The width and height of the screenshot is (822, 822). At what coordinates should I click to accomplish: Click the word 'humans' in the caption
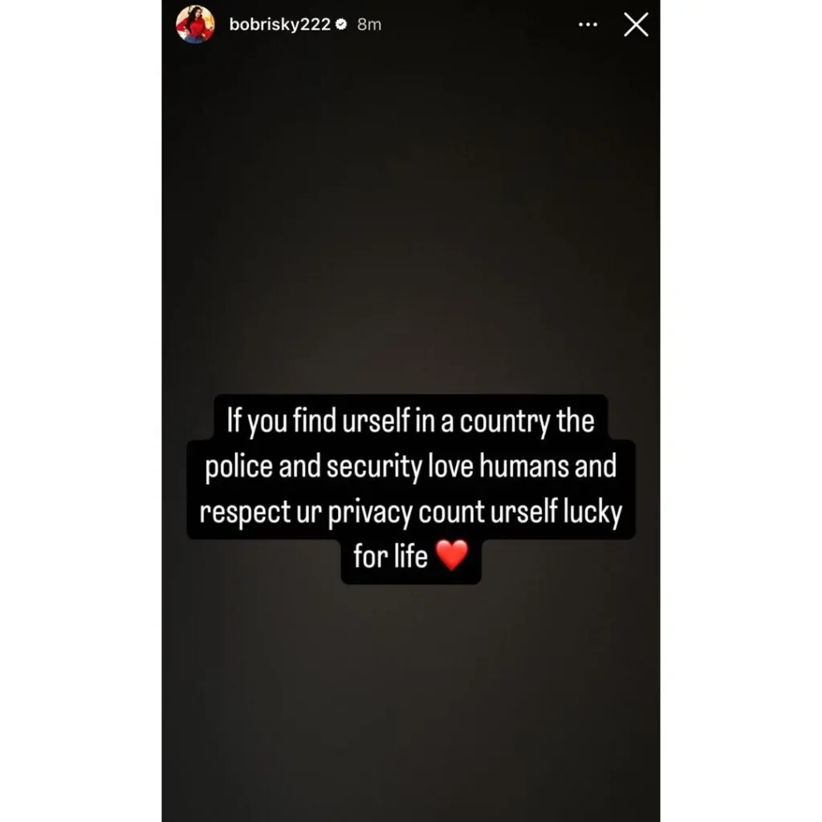523,466
